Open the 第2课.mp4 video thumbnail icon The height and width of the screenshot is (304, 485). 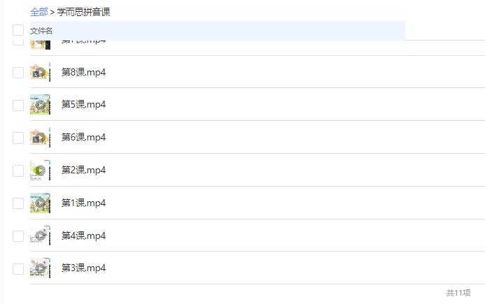click(40, 171)
